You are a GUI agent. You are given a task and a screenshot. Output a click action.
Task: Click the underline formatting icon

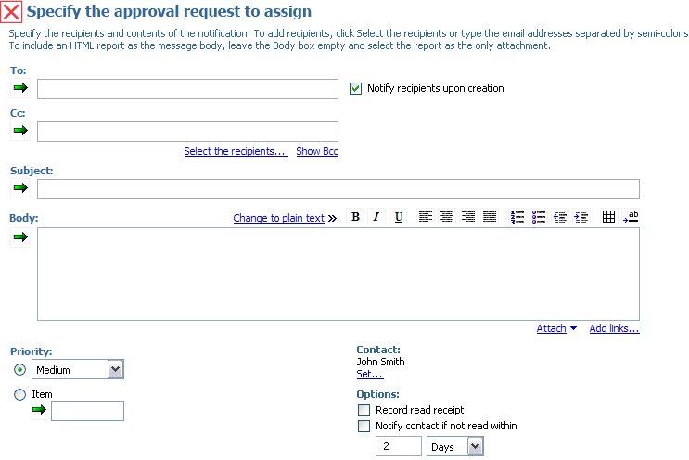click(399, 217)
